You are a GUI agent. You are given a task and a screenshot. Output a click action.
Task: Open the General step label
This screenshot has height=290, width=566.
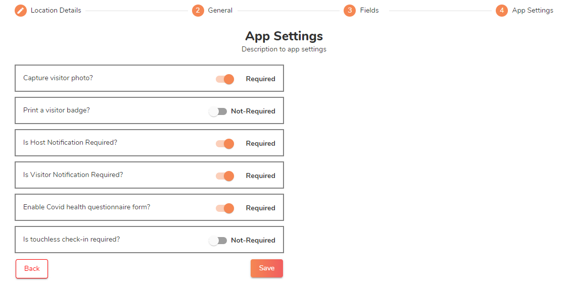[220, 11]
